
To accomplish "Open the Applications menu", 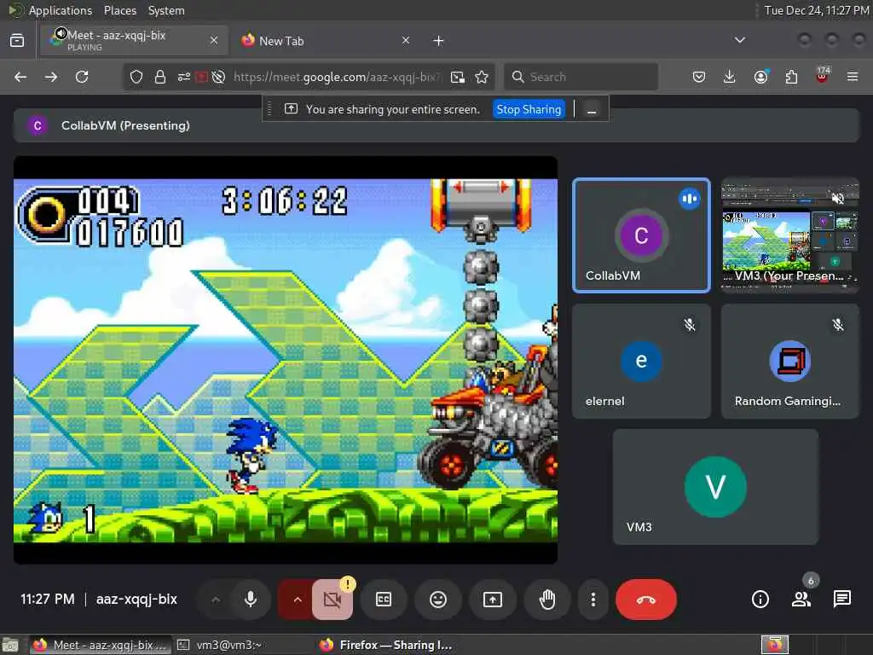I will [x=61, y=10].
